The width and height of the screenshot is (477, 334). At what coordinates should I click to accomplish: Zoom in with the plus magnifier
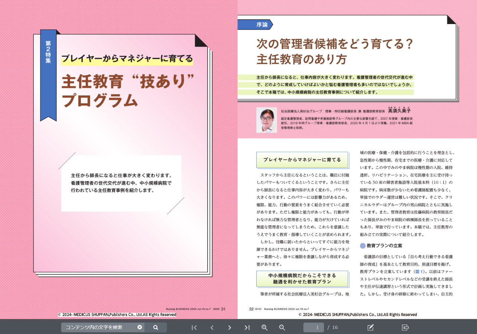(x=265, y=328)
